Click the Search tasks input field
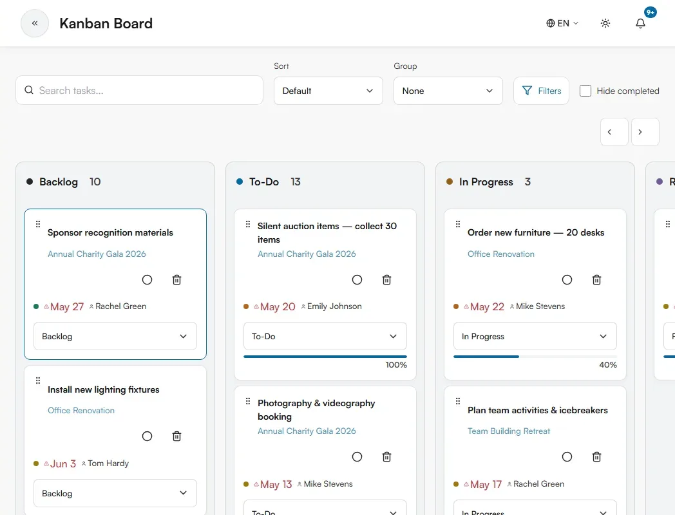This screenshot has height=515, width=675. (x=140, y=90)
